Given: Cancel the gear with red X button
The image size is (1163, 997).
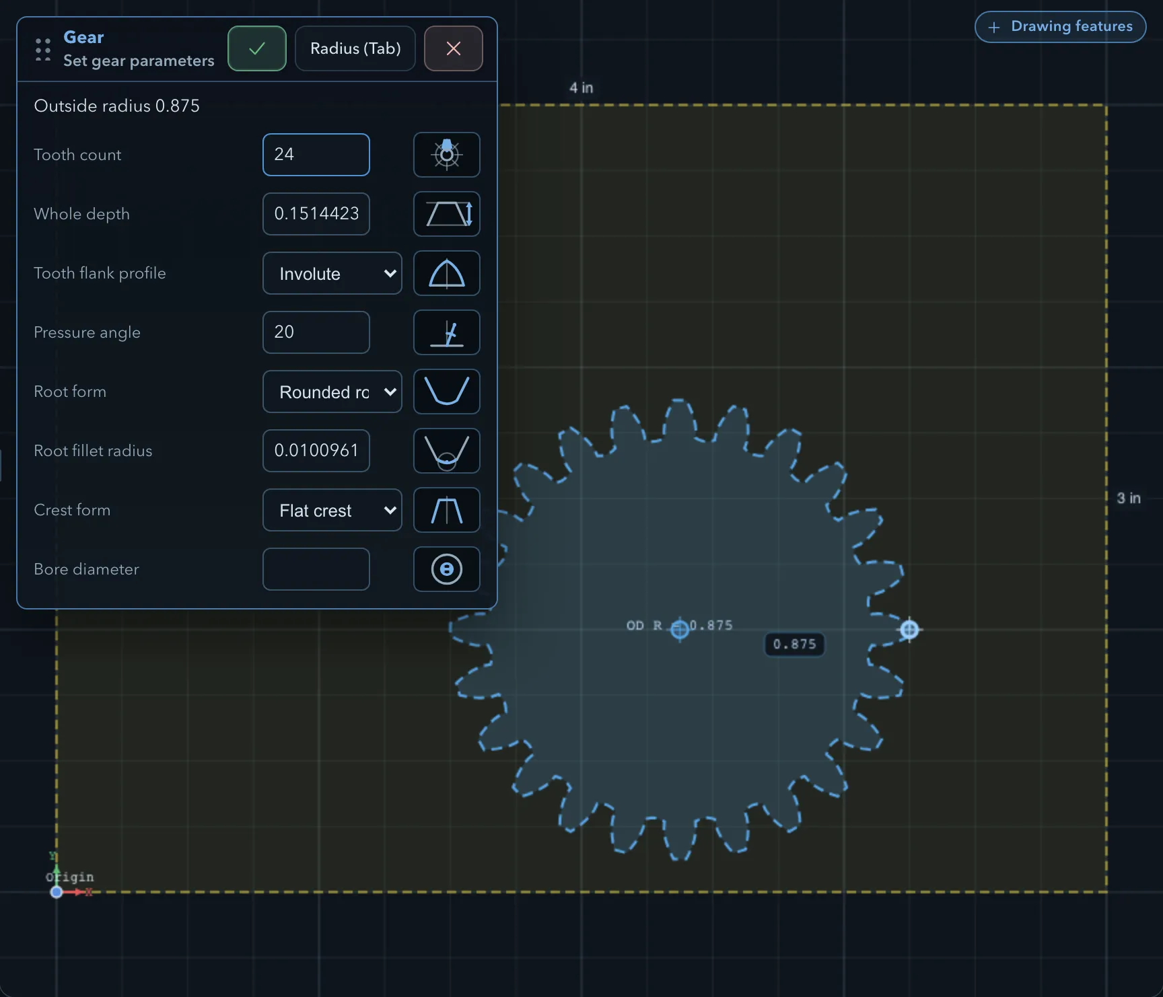Looking at the screenshot, I should [454, 48].
